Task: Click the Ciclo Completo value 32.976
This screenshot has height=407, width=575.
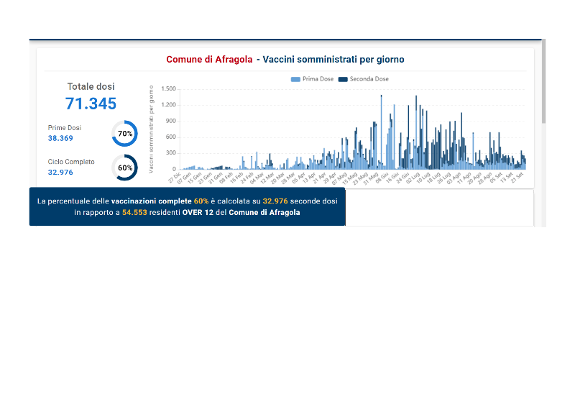Action: (60, 173)
